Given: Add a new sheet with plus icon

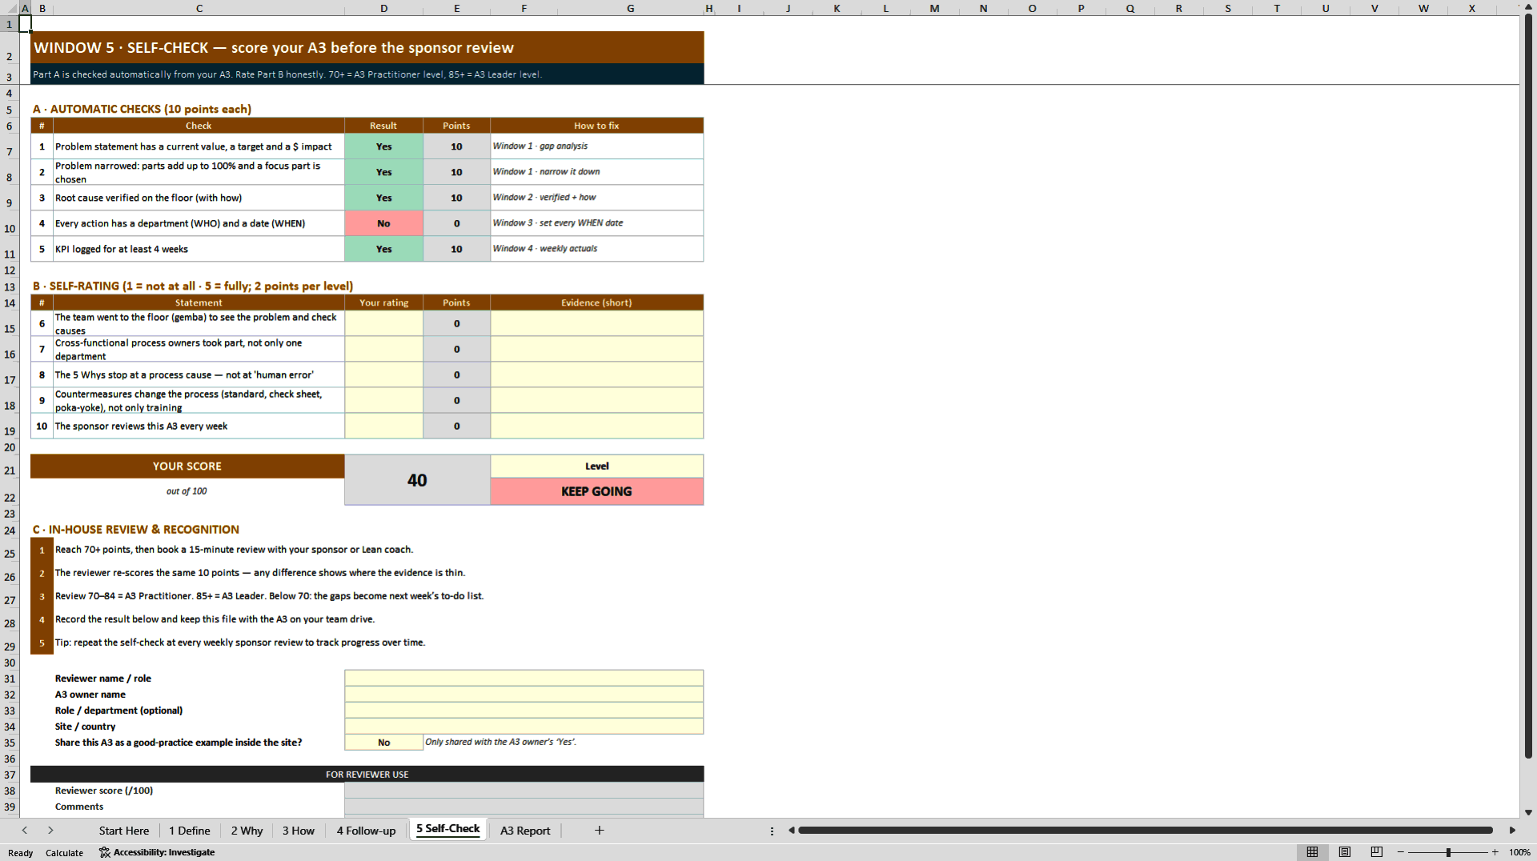Looking at the screenshot, I should point(599,831).
